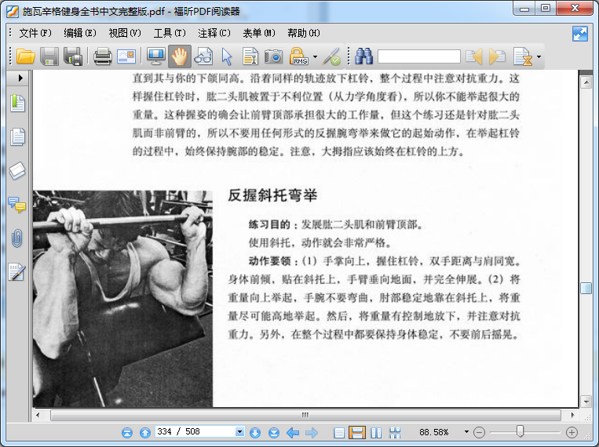Open the 视图(V) menu

[x=125, y=33]
